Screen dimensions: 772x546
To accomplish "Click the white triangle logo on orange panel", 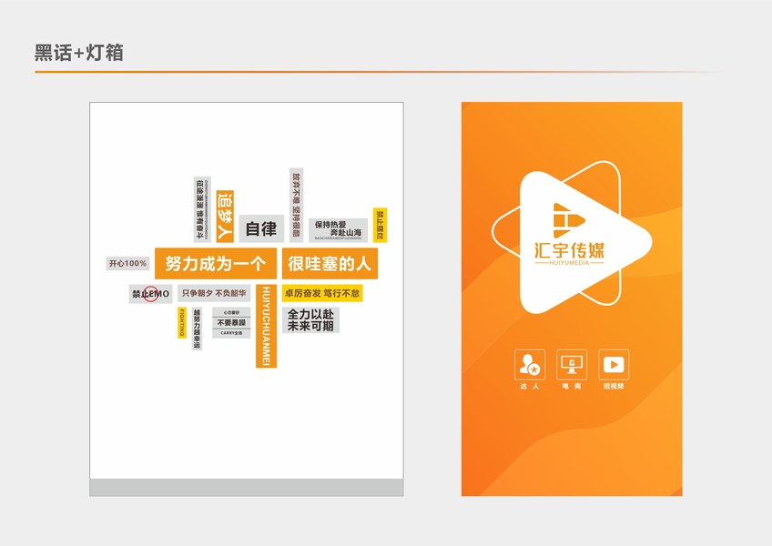I will [584, 242].
